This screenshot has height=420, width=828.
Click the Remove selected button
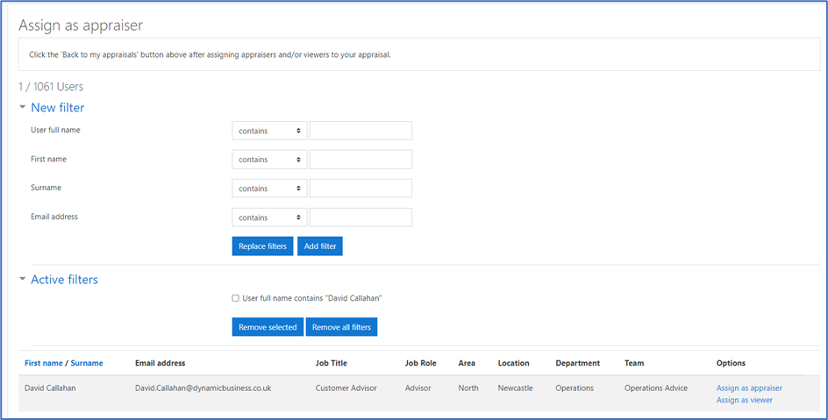268,327
